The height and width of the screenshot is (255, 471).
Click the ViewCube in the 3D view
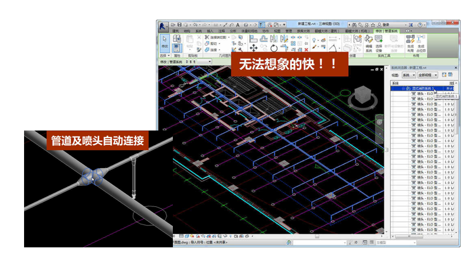tap(363, 96)
